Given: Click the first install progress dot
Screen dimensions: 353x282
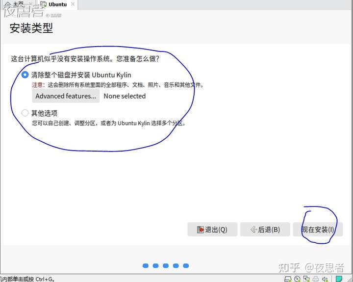Looking at the screenshot, I should click(146, 266).
